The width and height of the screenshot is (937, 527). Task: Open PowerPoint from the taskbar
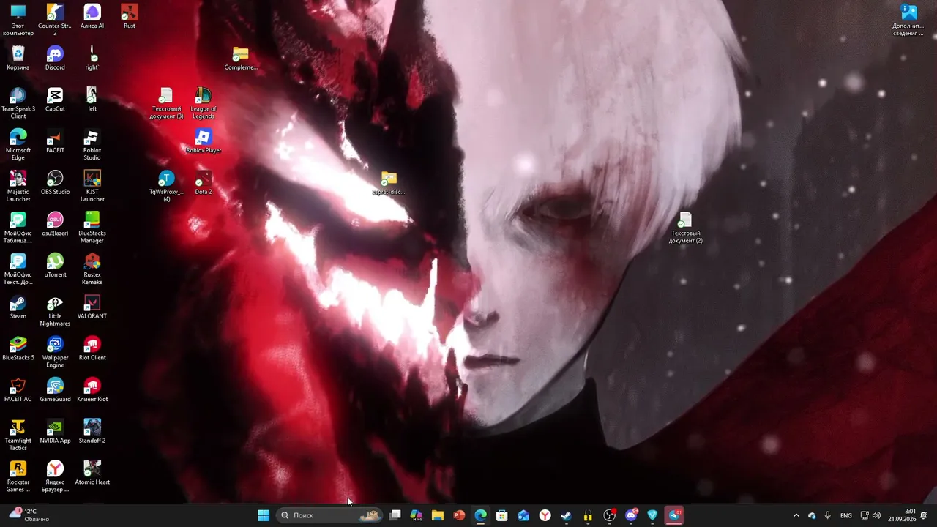click(459, 515)
